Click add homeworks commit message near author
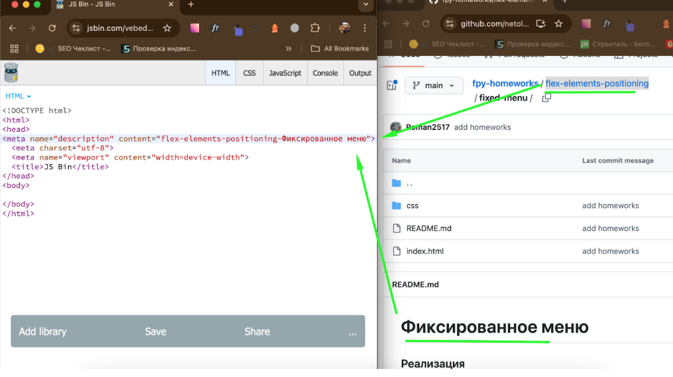This screenshot has width=673, height=377. [x=483, y=127]
